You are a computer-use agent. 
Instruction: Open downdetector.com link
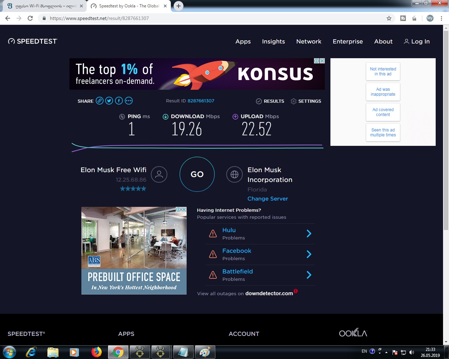coord(269,293)
